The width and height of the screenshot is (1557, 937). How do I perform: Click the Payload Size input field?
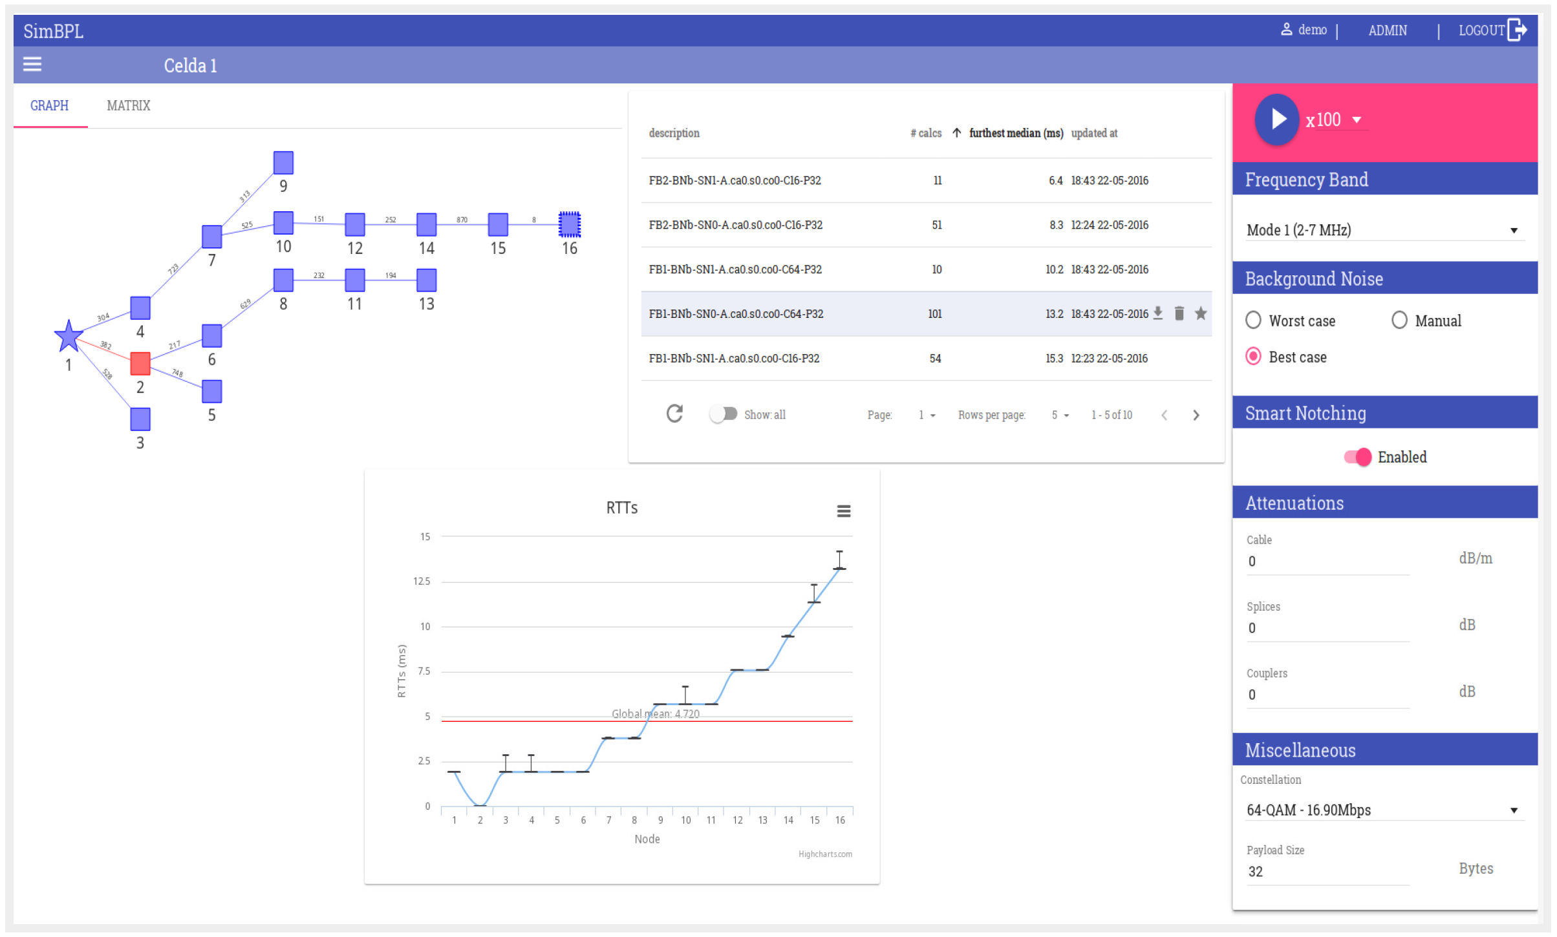point(1327,871)
